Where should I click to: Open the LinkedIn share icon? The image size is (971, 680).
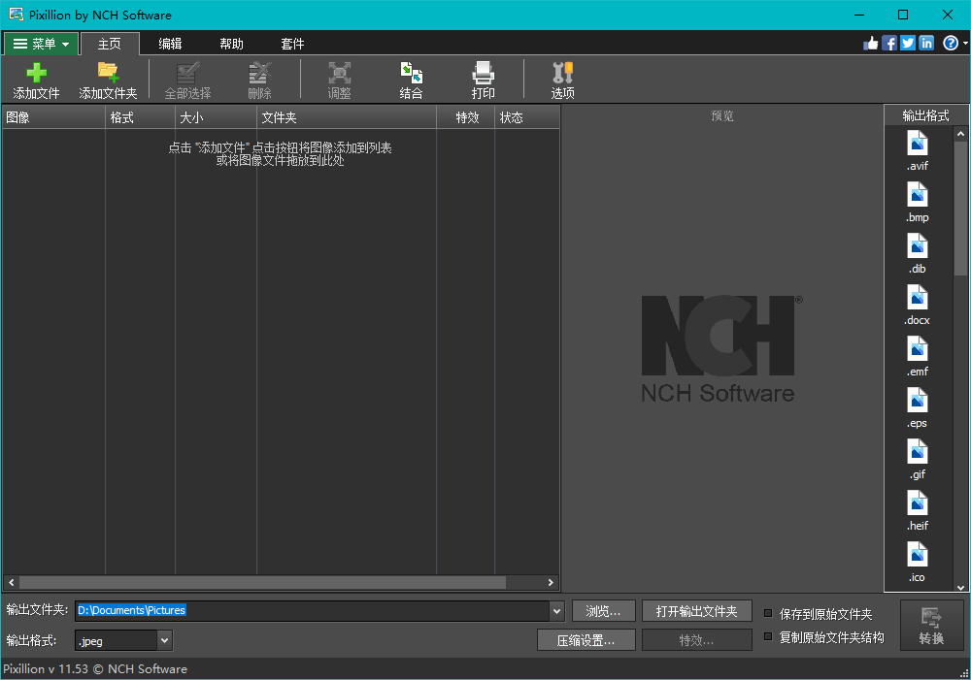926,43
